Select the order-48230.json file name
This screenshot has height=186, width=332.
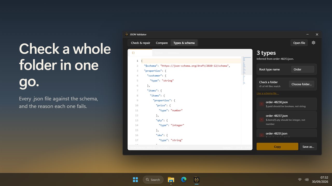coord(277,102)
